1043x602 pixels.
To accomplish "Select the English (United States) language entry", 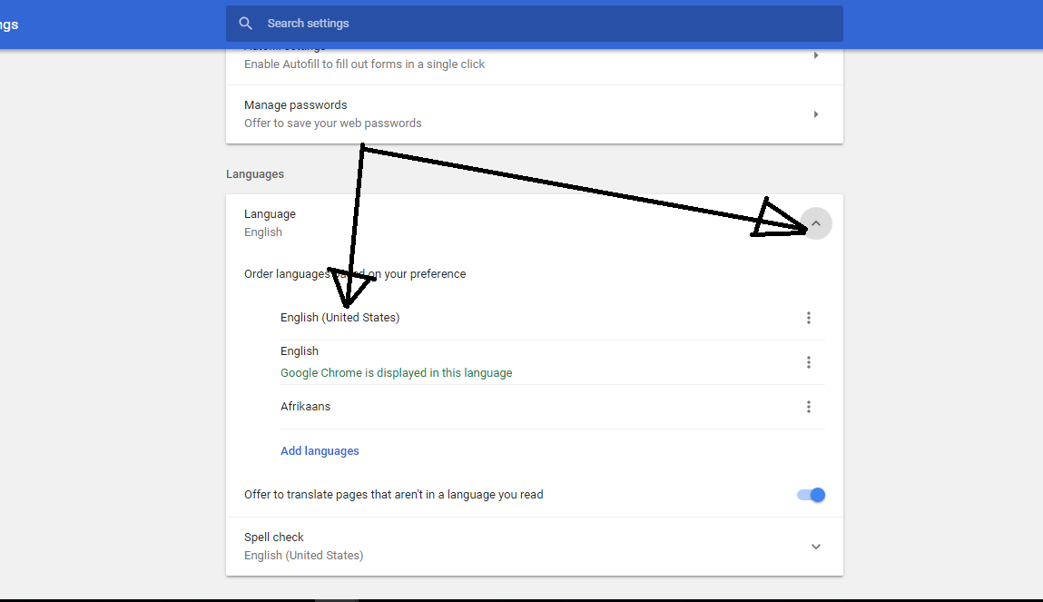I will (340, 317).
